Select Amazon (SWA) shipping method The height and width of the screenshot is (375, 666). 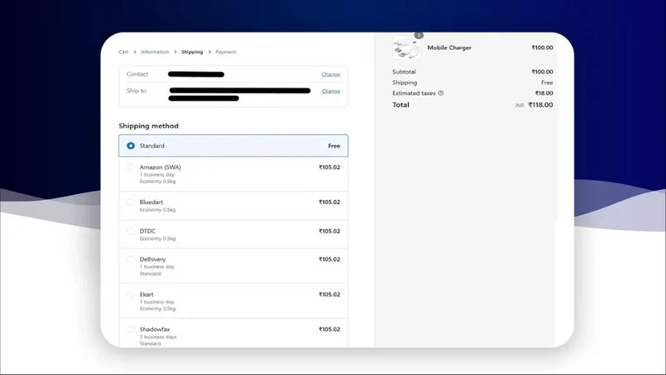pos(233,174)
